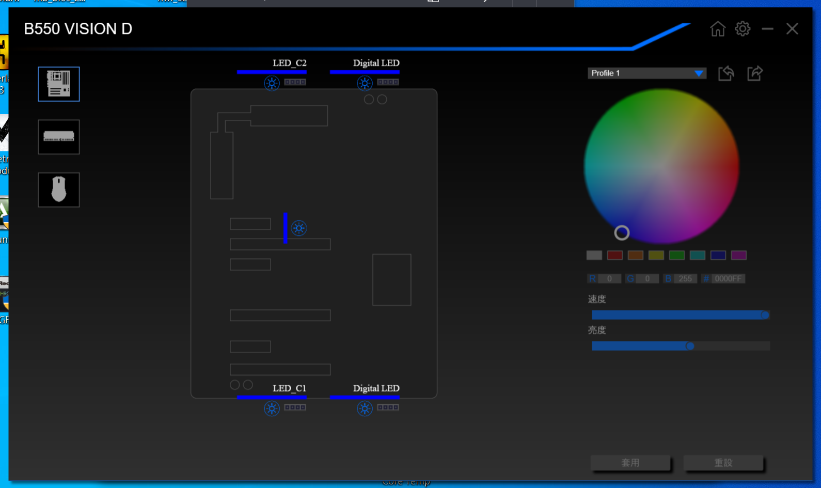The height and width of the screenshot is (488, 821).
Task: Pick the gray color swatch
Action: (x=594, y=255)
